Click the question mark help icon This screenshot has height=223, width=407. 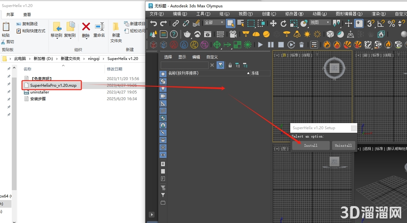[x=174, y=34]
